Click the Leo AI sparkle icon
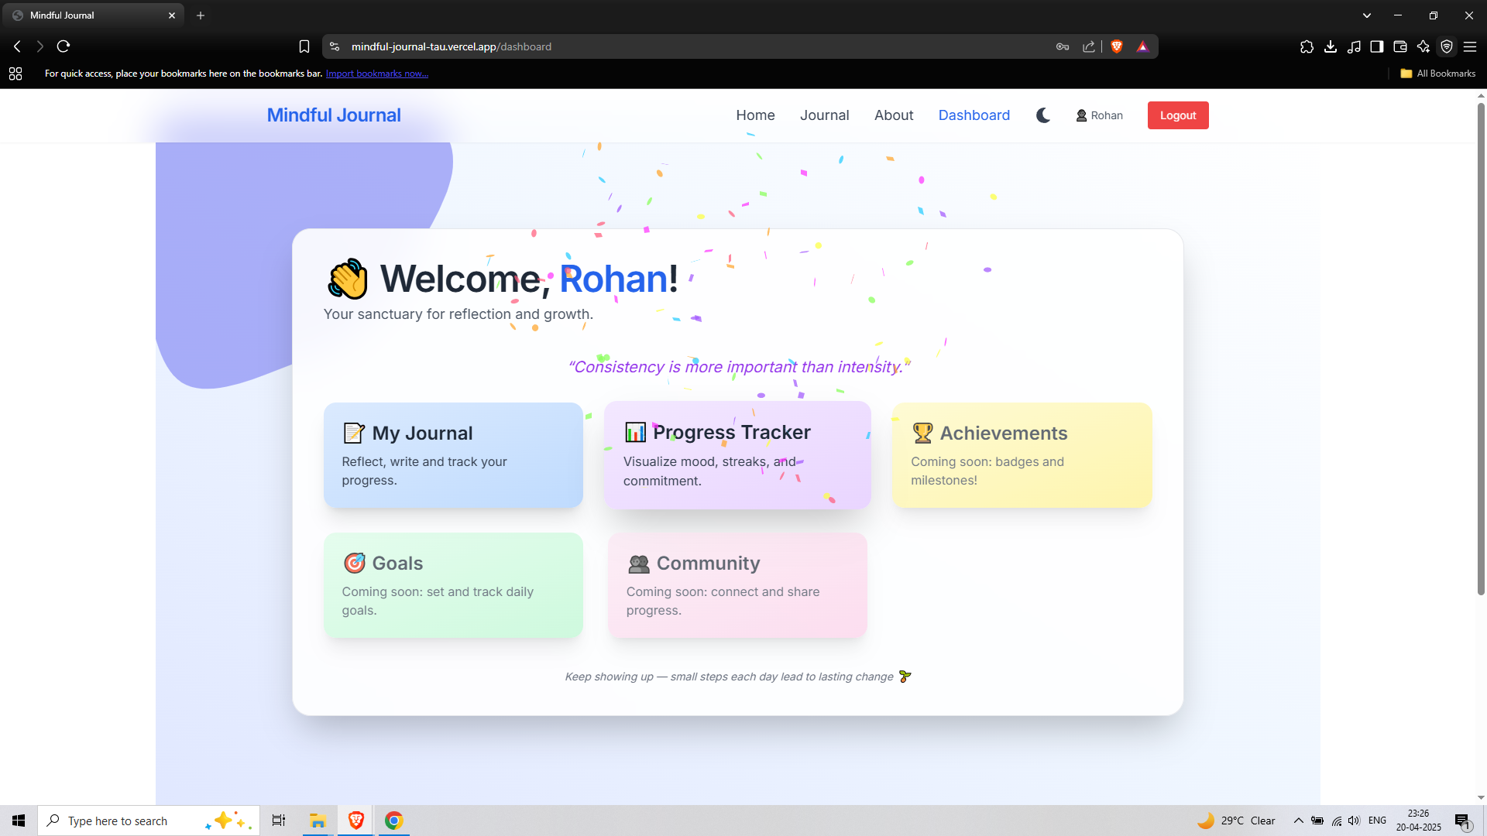This screenshot has height=836, width=1487. [x=1423, y=46]
